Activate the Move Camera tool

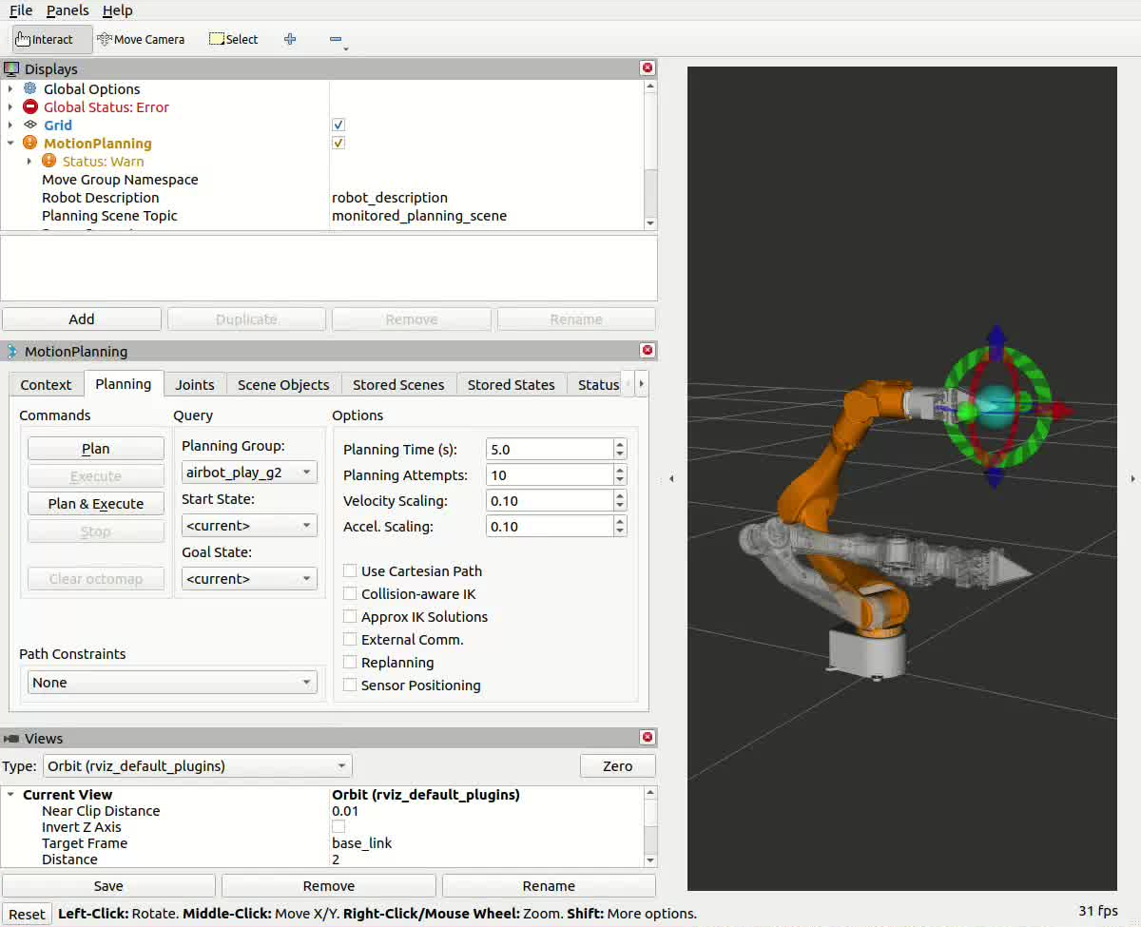click(x=141, y=39)
